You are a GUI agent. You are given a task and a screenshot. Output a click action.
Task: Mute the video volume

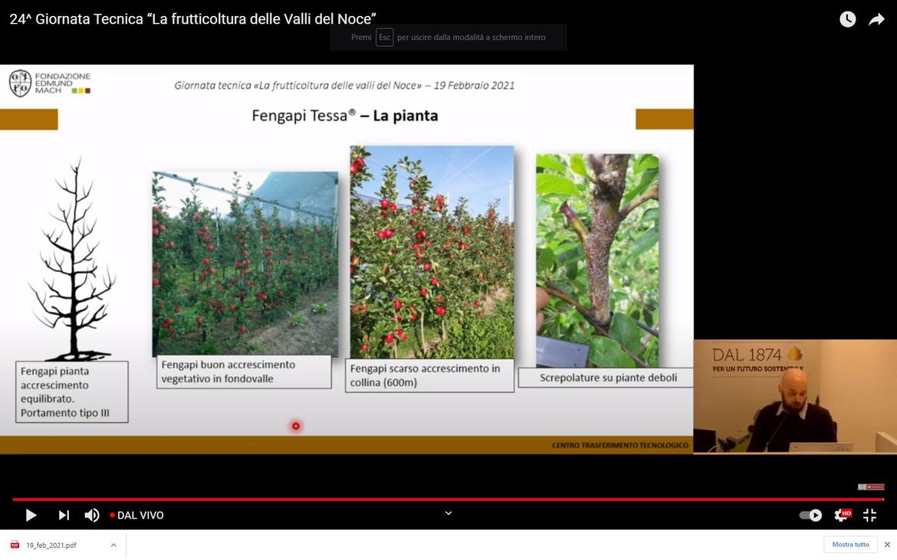coord(92,516)
